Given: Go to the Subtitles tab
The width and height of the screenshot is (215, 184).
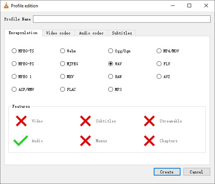Looking at the screenshot, I should tap(122, 33).
